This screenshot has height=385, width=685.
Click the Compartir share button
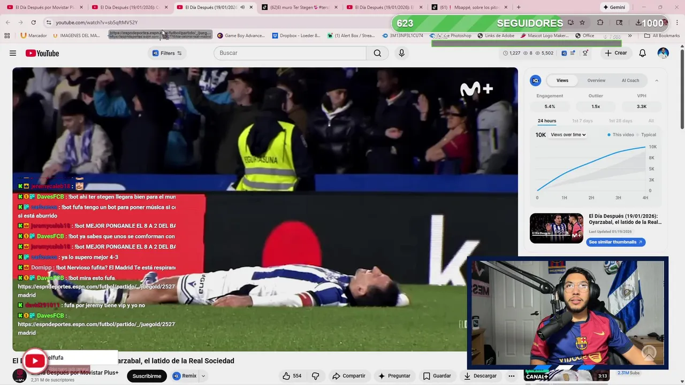point(349,376)
